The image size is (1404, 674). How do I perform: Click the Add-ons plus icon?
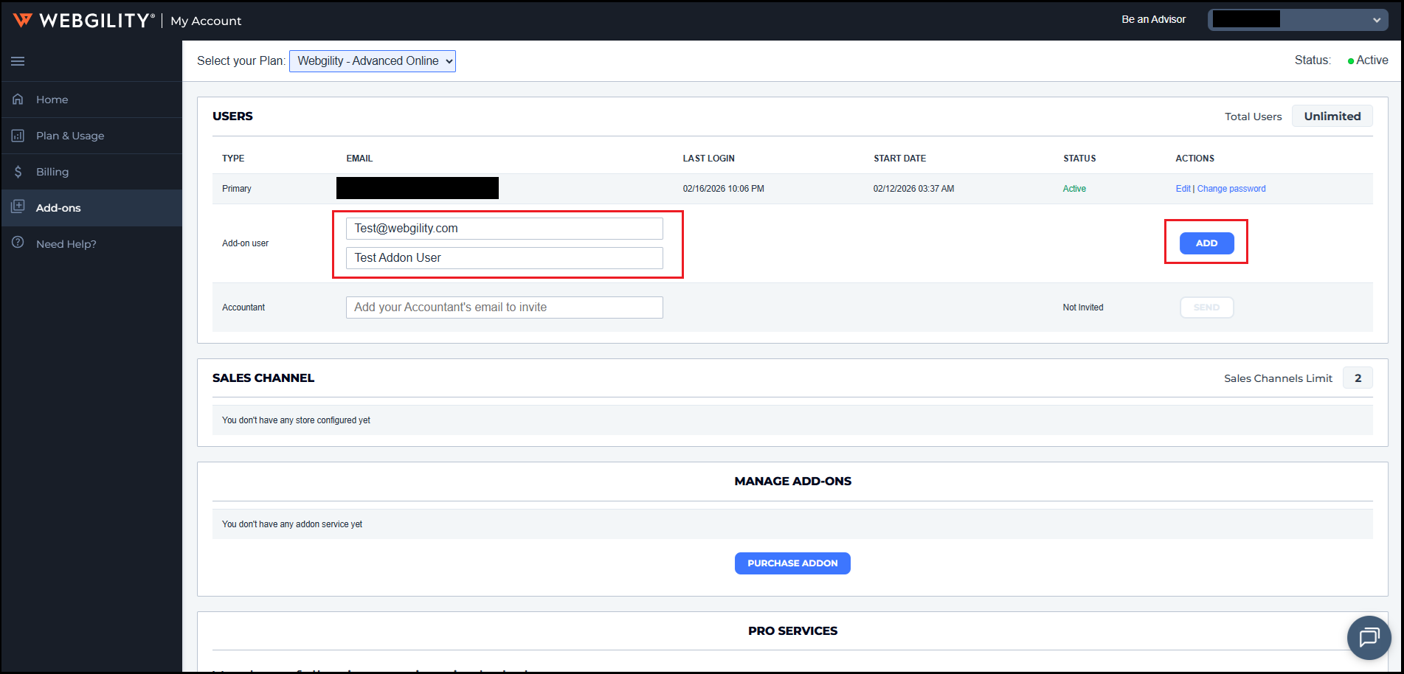coord(18,207)
